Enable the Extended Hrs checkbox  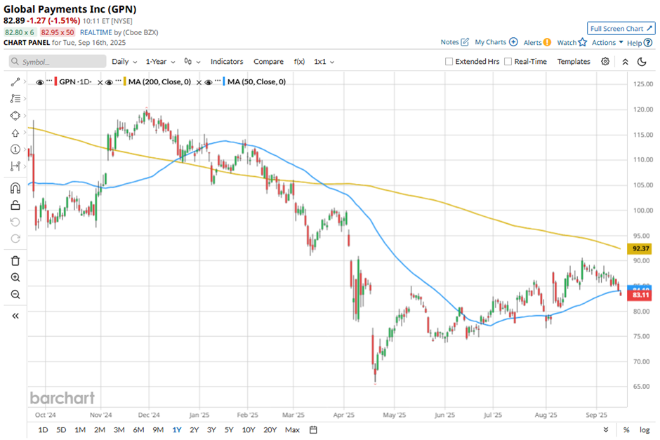coord(449,62)
